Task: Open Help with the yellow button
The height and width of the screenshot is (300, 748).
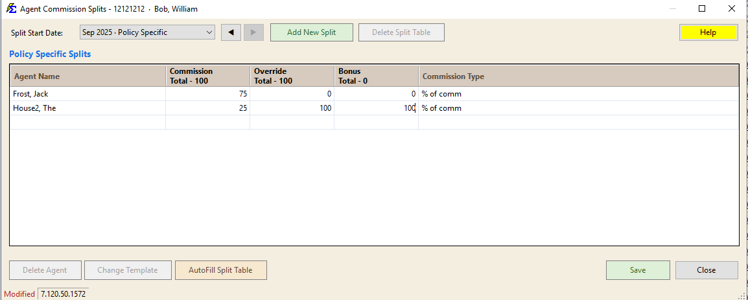Action: [708, 32]
